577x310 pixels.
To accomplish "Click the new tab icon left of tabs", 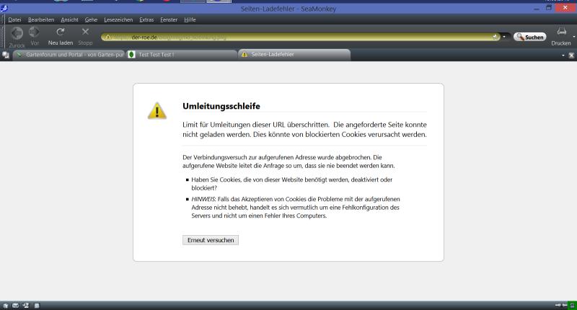I will (6, 55).
